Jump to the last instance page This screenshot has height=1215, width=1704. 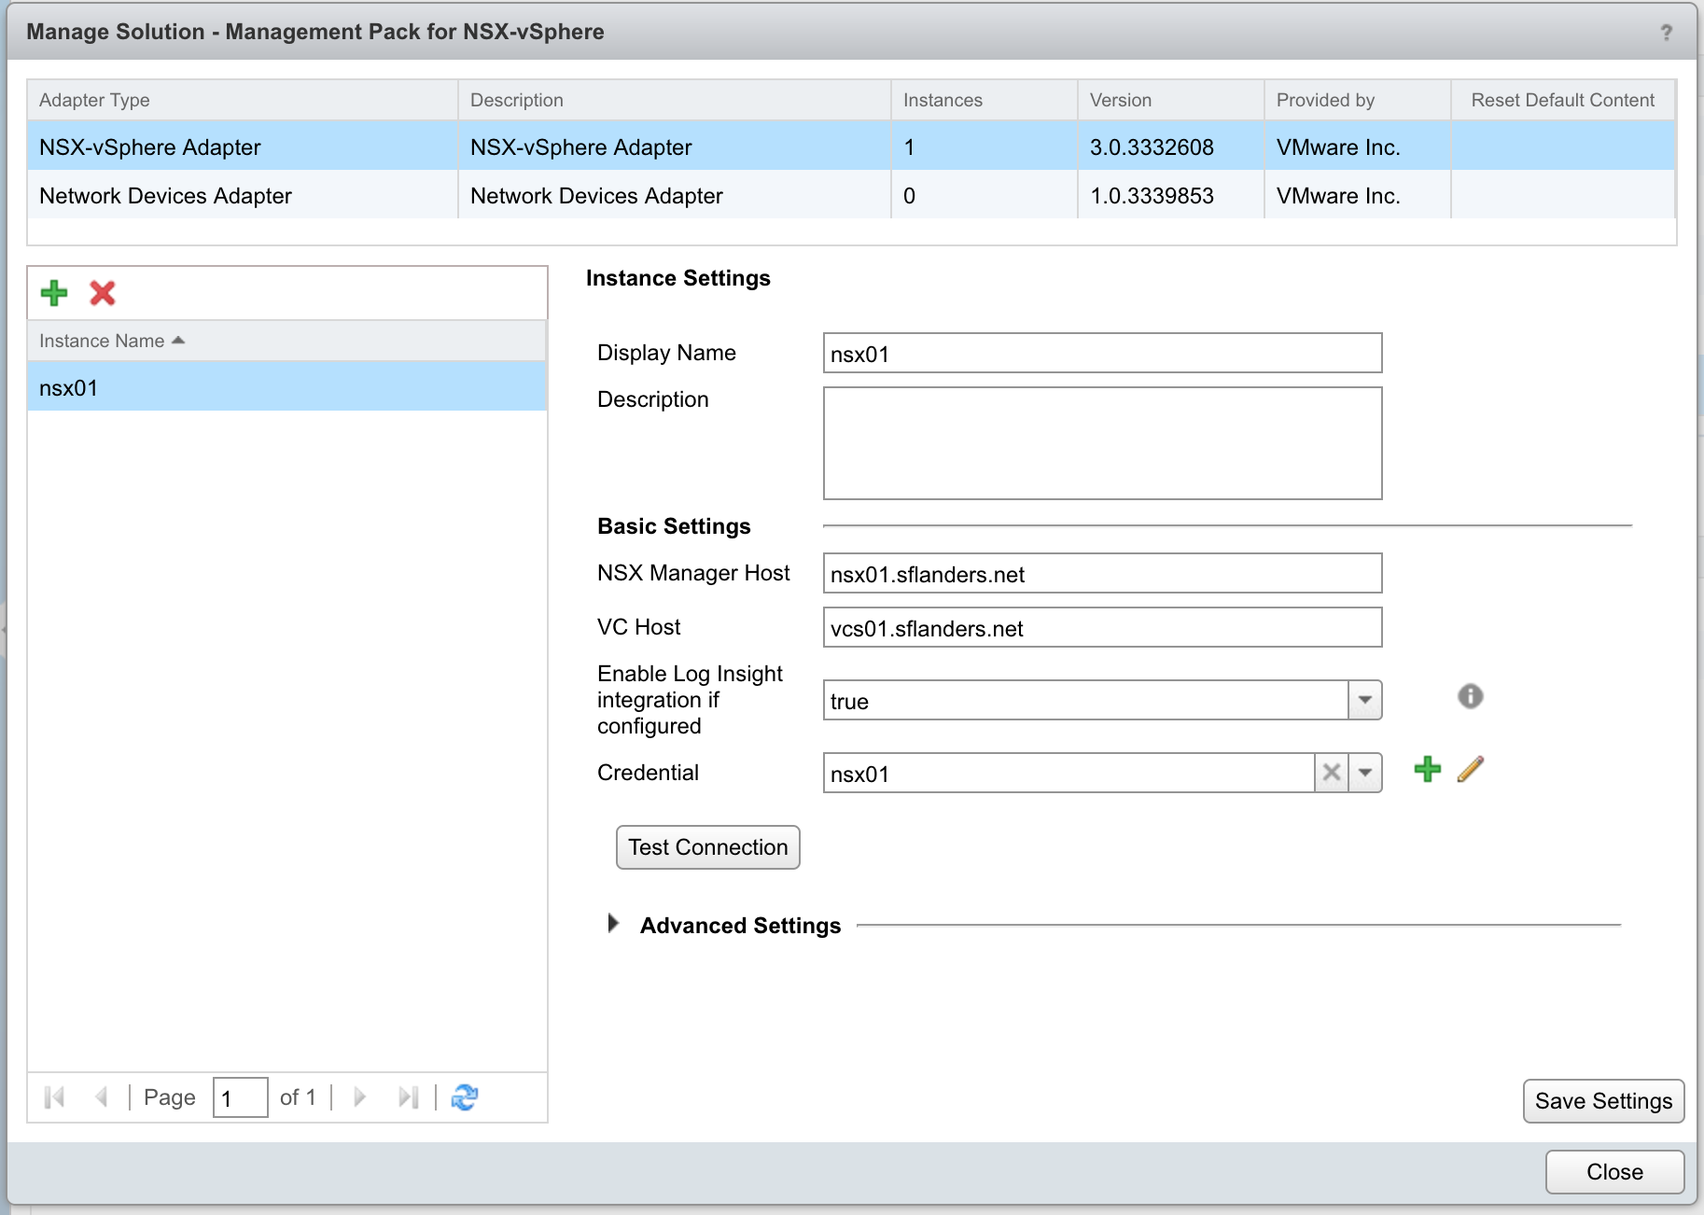[x=408, y=1097]
